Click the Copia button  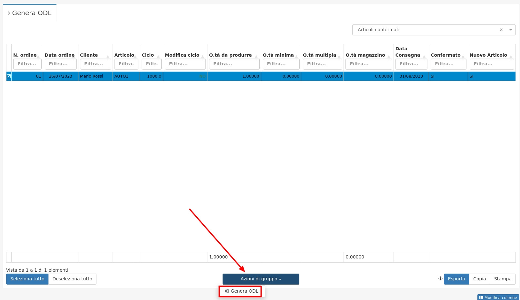tap(479, 279)
